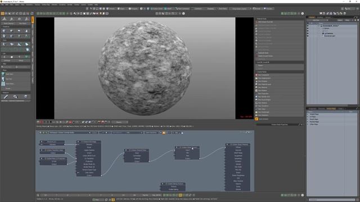Open the Edit menu

point(7,4)
